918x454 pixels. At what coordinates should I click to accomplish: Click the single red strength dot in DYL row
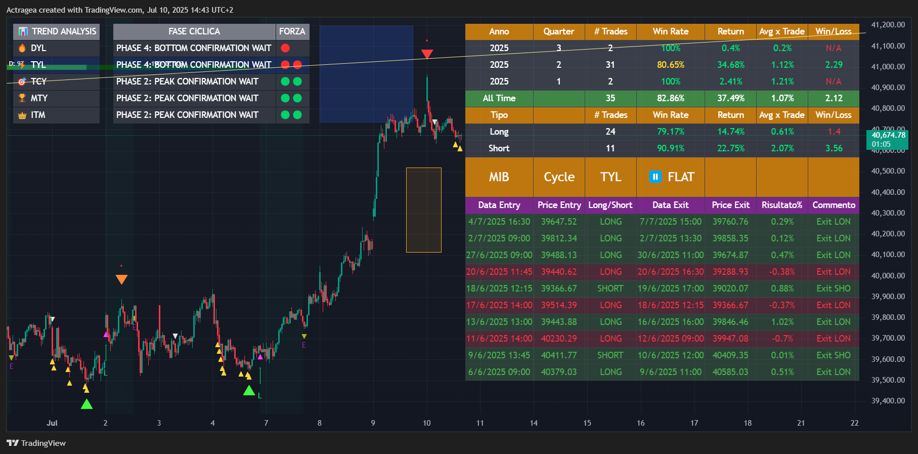tap(285, 48)
